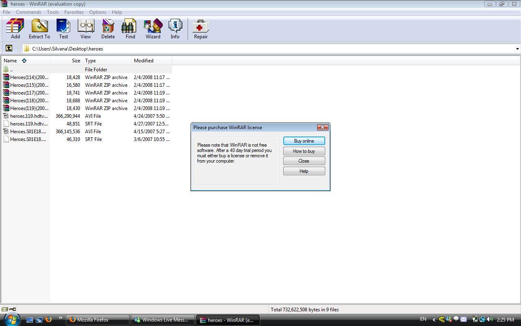Open the View file icon
The width and height of the screenshot is (521, 326).
tap(85, 29)
